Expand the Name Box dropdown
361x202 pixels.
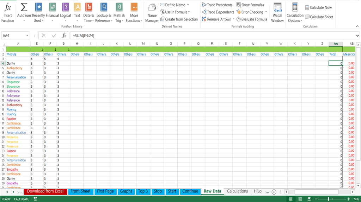point(27,36)
